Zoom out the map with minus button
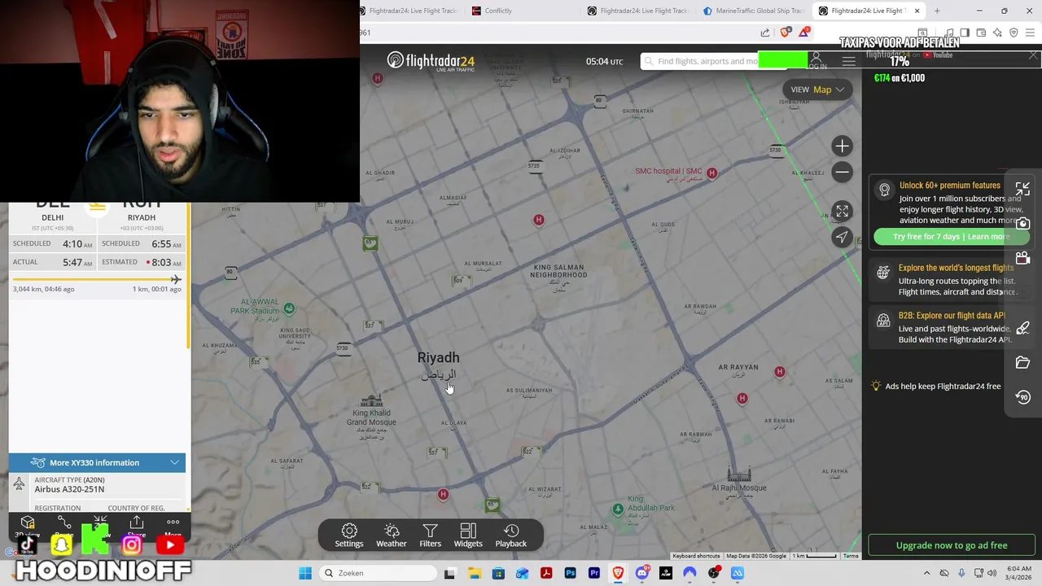This screenshot has height=586, width=1042. click(x=842, y=172)
